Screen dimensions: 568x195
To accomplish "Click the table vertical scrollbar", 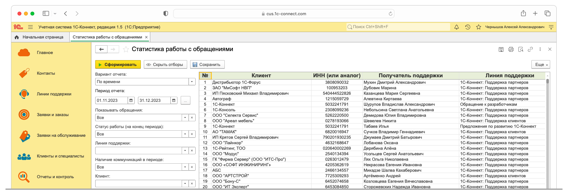I will tap(548, 129).
